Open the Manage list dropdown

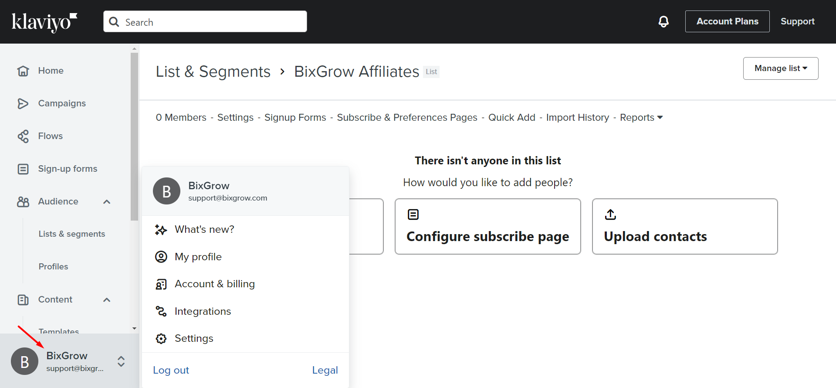point(780,68)
